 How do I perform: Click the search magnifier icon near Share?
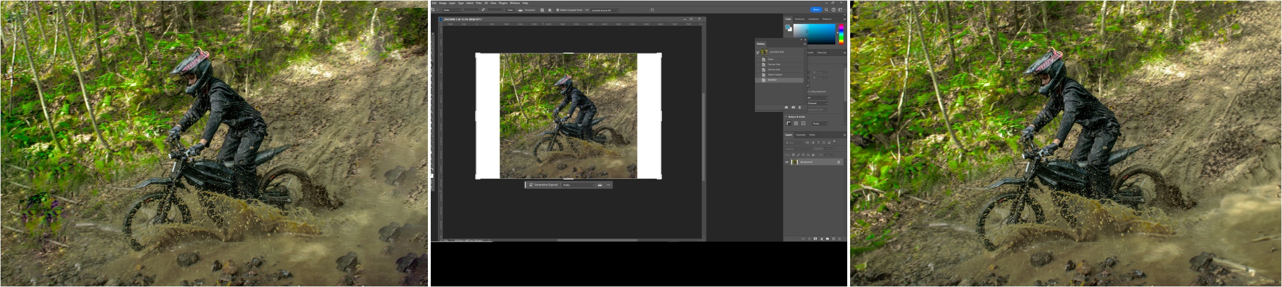(826, 10)
